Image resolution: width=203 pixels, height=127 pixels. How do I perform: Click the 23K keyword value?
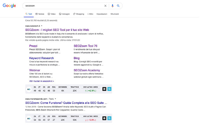[63, 120]
